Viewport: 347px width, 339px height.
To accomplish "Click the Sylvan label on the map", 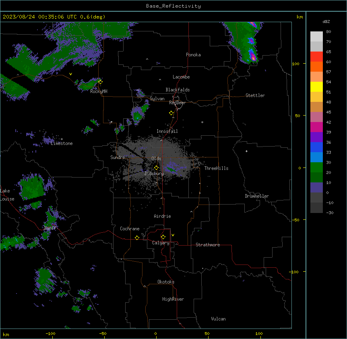I will (x=157, y=99).
